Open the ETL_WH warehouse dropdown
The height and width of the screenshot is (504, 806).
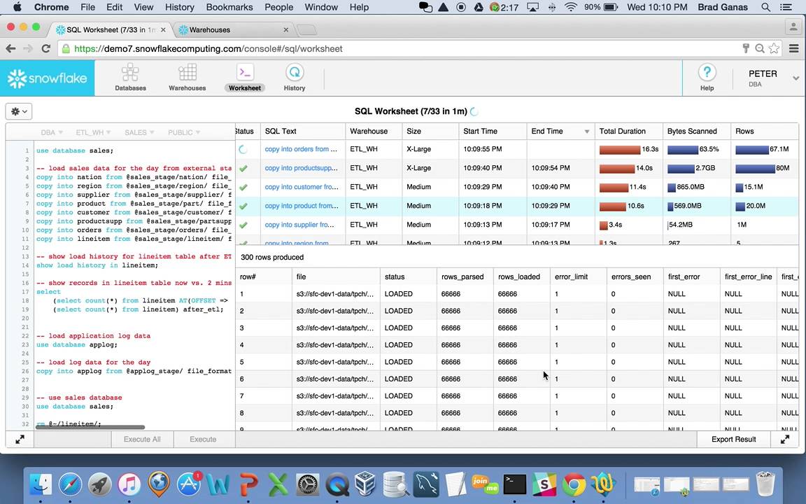click(x=93, y=132)
